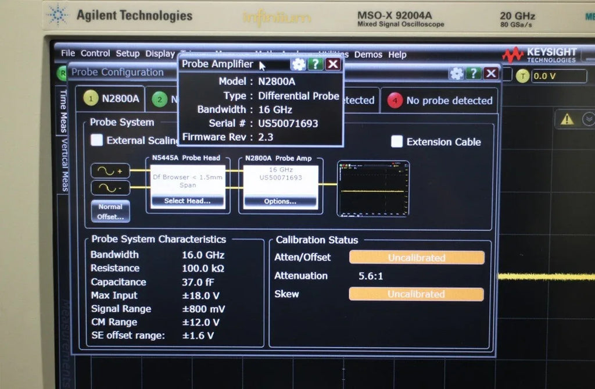Open the Control menu

click(x=95, y=53)
